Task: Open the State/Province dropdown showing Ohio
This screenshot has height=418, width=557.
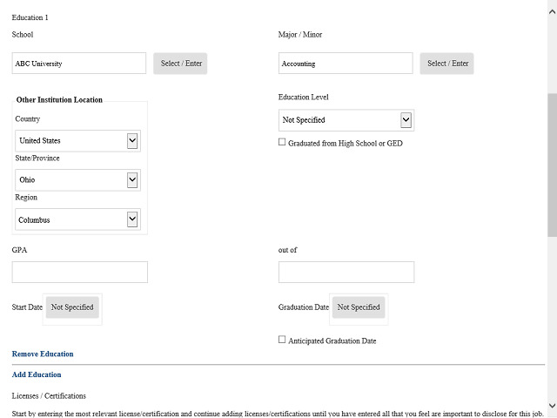Action: tap(77, 180)
